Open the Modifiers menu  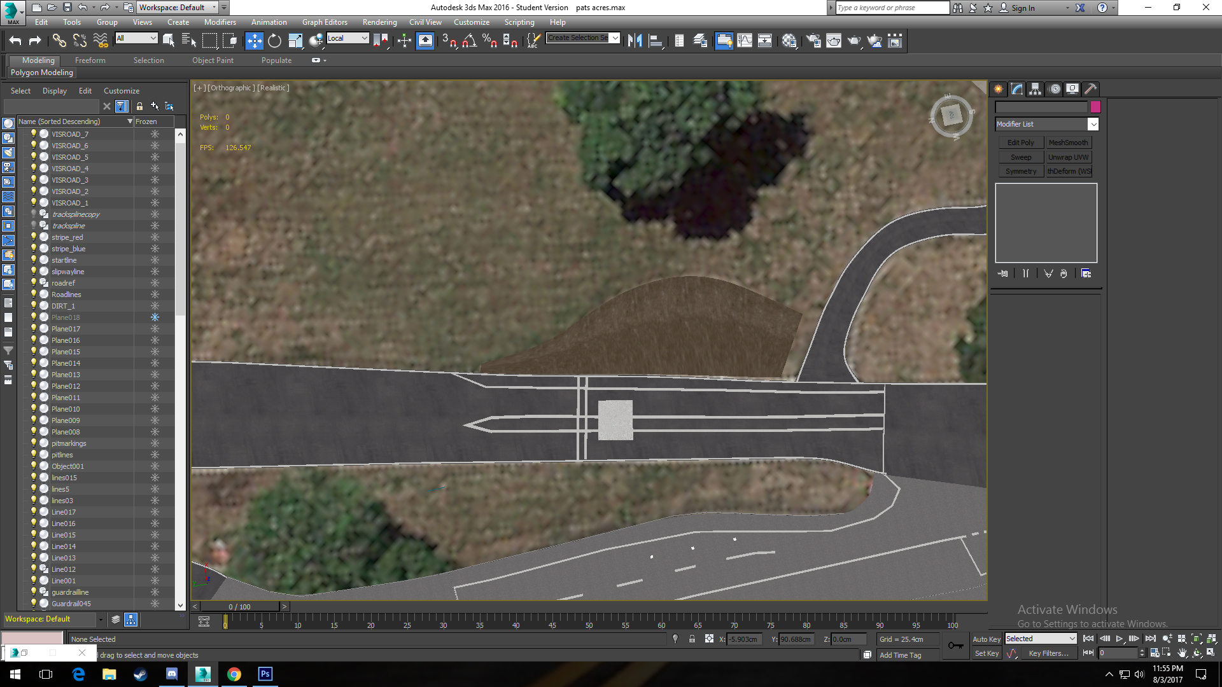pyautogui.click(x=220, y=22)
